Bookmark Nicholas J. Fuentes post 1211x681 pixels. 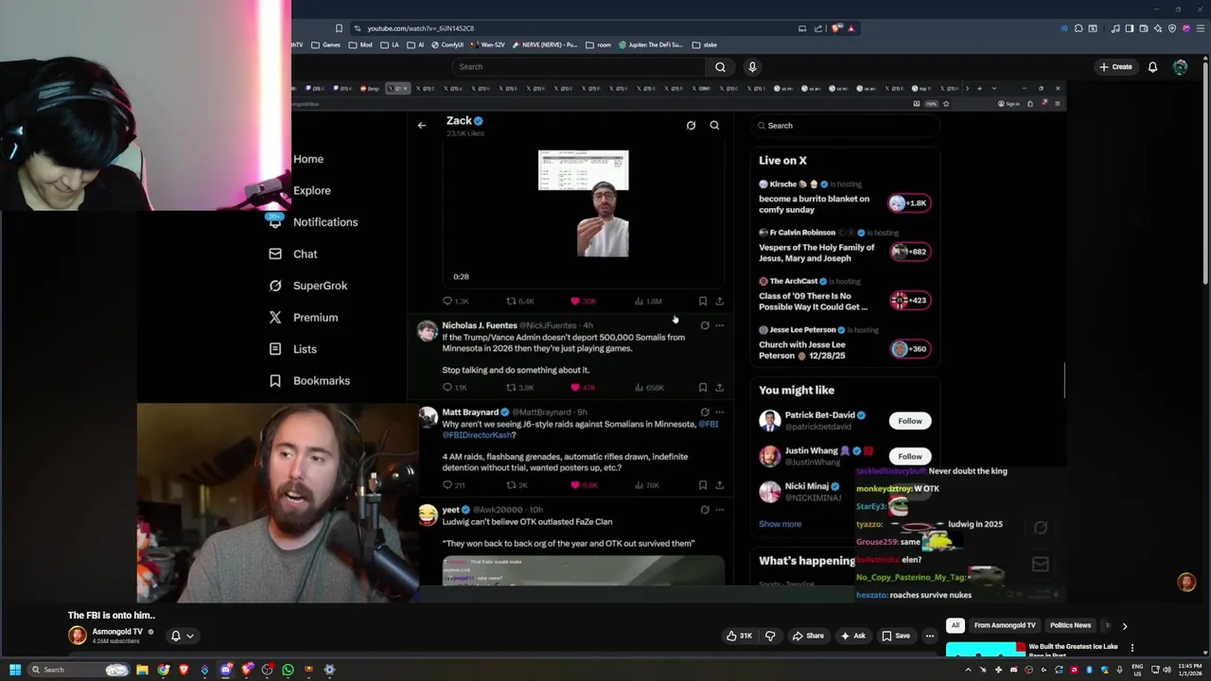tap(702, 387)
